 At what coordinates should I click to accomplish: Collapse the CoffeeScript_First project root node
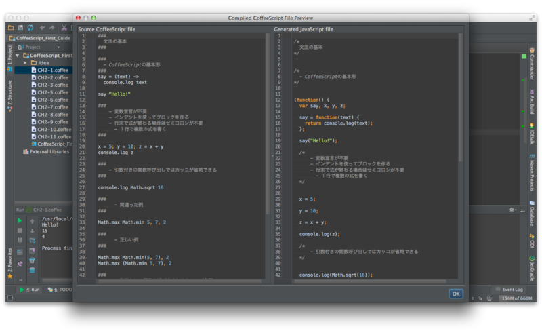[x=18, y=56]
